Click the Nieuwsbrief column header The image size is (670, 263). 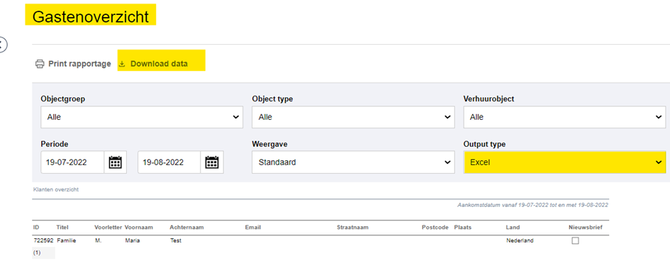(586, 227)
